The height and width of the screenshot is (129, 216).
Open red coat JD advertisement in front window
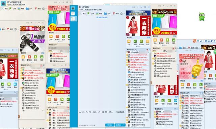pyautogui.click(x=138, y=26)
